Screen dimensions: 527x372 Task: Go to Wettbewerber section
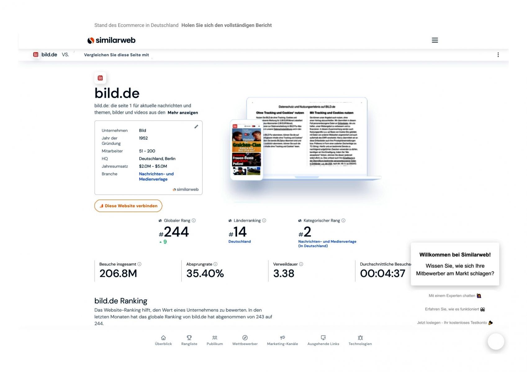tap(245, 340)
